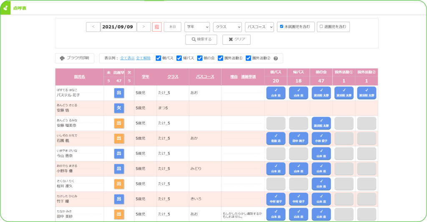427x222 pixels.
Task: Toggle 帰バス check for 竹下 瞳
Action: click(x=299, y=199)
